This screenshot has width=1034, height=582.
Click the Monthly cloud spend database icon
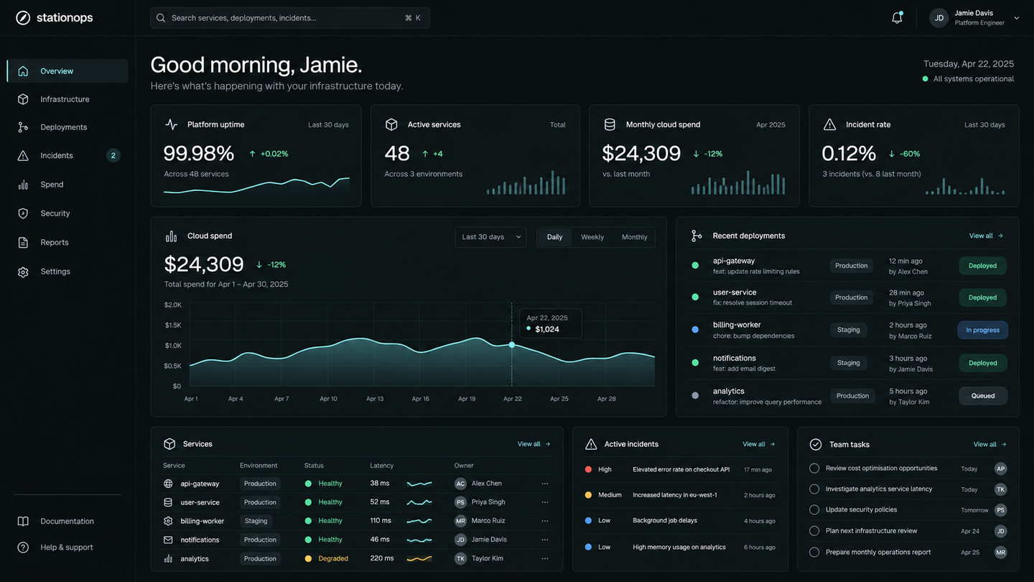click(610, 124)
